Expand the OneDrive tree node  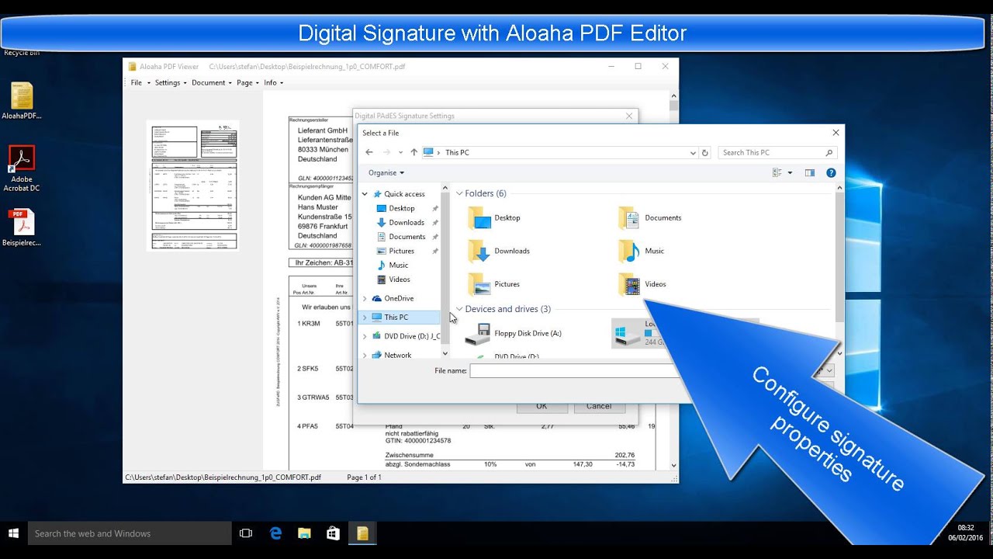[365, 299]
